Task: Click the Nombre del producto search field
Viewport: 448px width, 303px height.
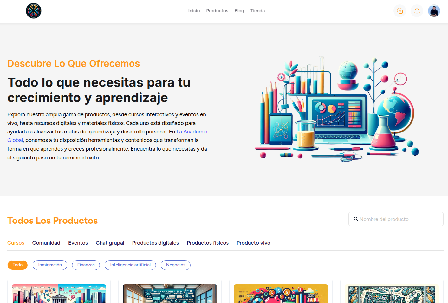Action: tap(396, 219)
